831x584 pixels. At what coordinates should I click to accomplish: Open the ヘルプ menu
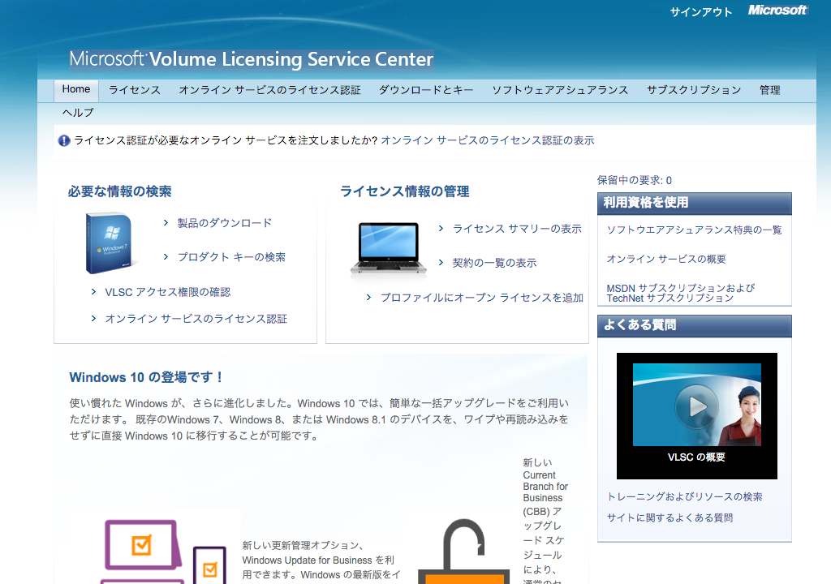[78, 113]
